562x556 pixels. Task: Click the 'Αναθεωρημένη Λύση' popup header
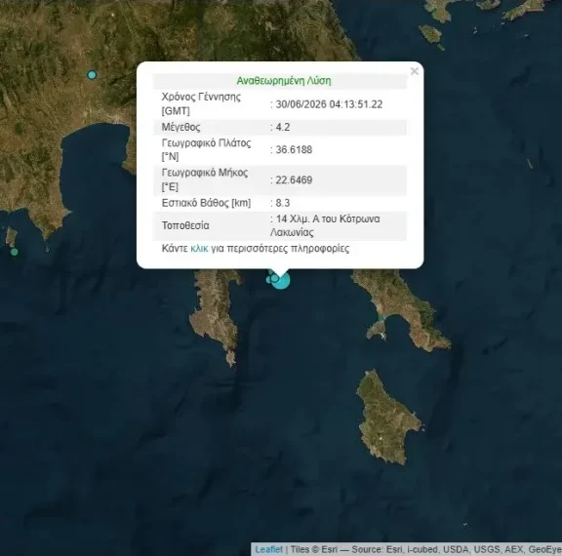[284, 81]
